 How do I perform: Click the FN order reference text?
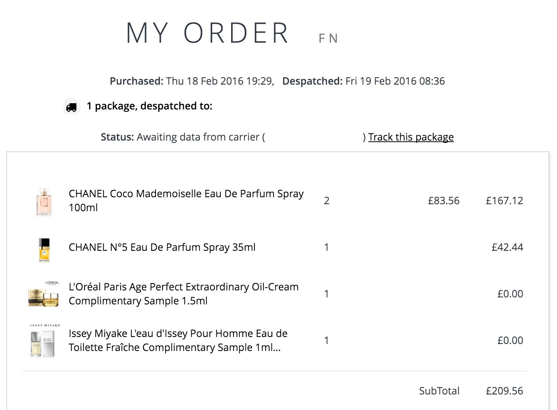point(329,38)
